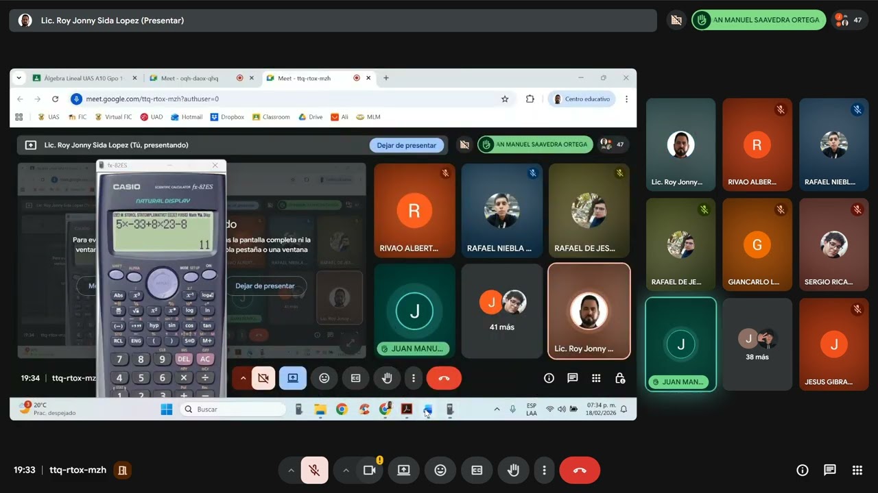This screenshot has height=493, width=878.
Task: Raise hand in the bottom Meet bar
Action: click(x=513, y=470)
